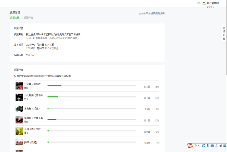Click thumbnail for 情景剧《我要上春晚》
The width and height of the screenshot is (227, 152).
[19, 120]
